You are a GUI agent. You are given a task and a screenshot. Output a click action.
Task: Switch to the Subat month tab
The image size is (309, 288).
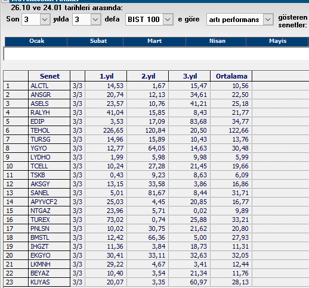pyautogui.click(x=95, y=41)
